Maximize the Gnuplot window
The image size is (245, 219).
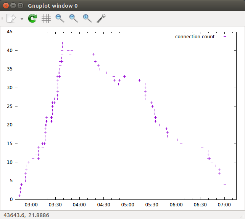pyautogui.click(x=21, y=6)
